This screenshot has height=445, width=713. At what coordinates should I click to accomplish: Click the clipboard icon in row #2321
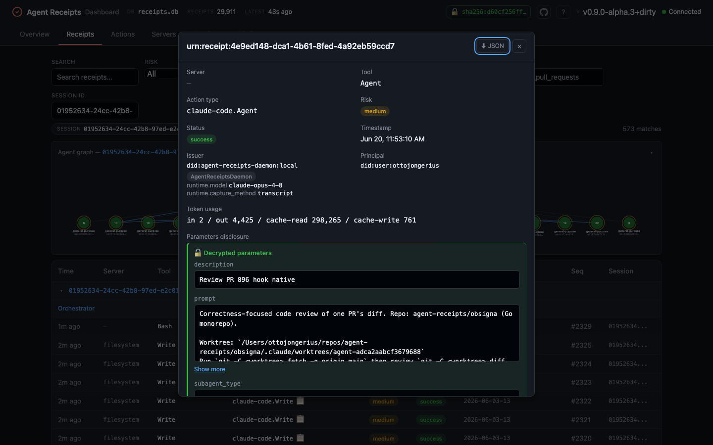pyautogui.click(x=301, y=419)
